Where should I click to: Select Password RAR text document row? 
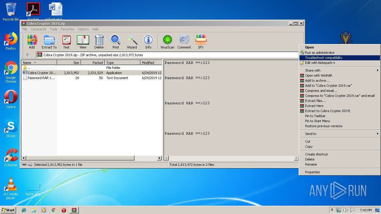click(x=92, y=78)
